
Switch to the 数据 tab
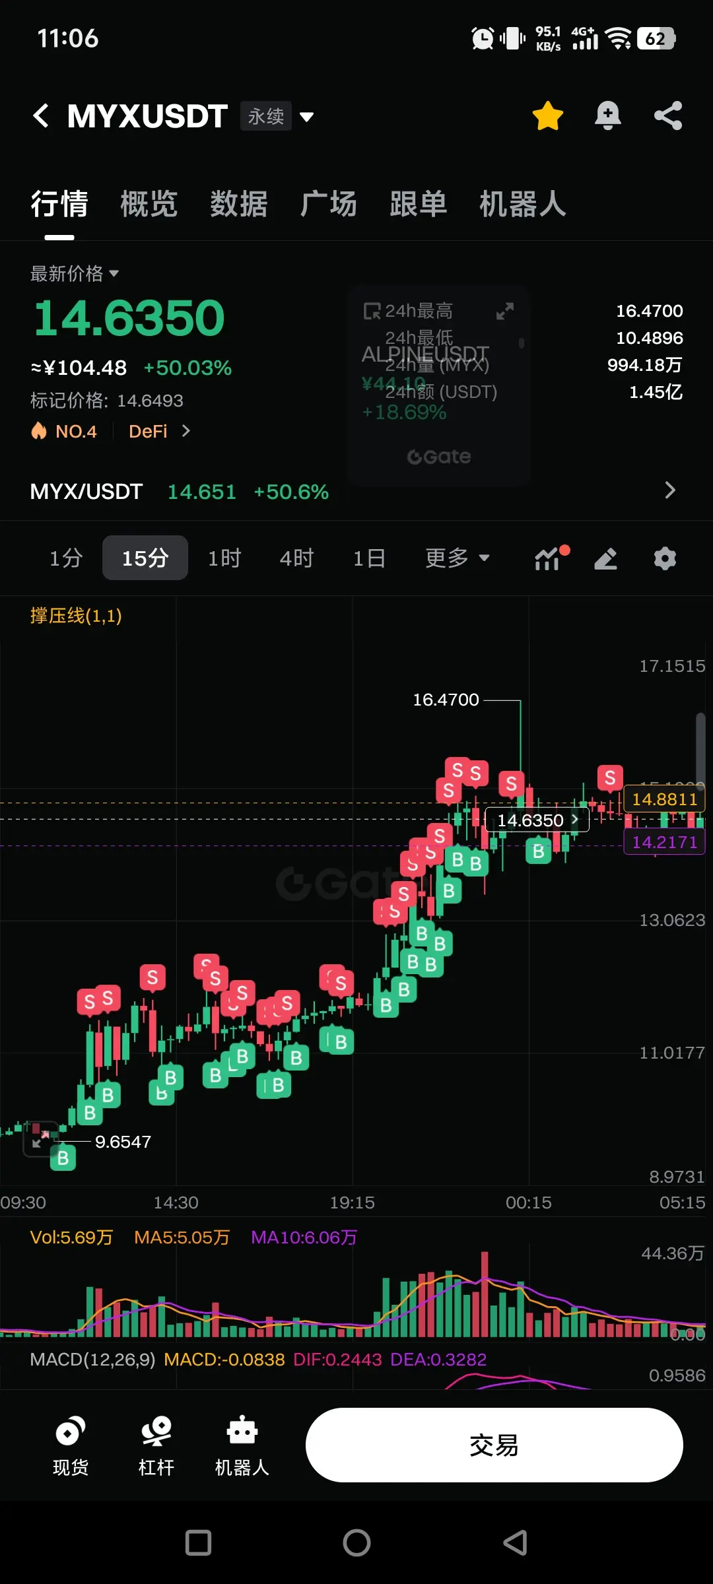[239, 204]
